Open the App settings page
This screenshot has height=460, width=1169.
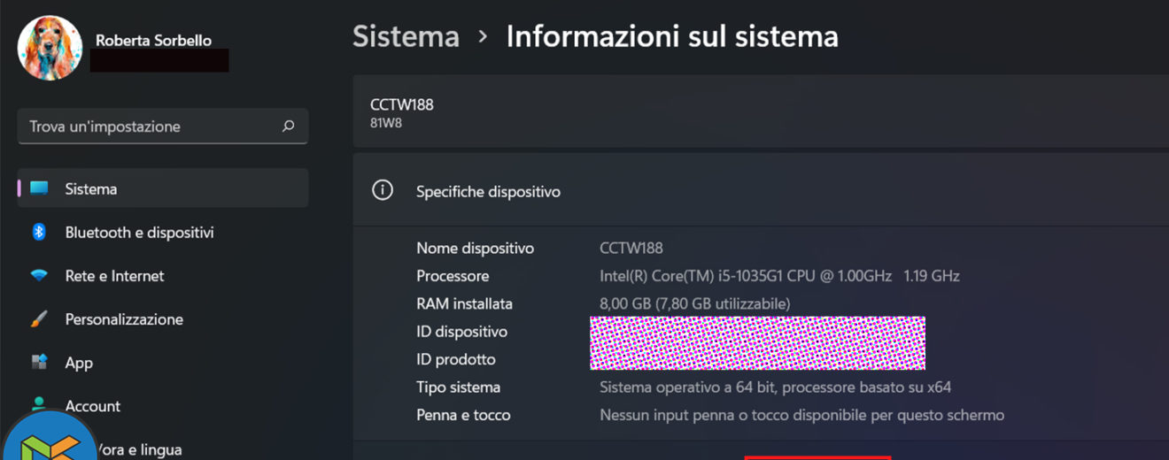coord(79,363)
